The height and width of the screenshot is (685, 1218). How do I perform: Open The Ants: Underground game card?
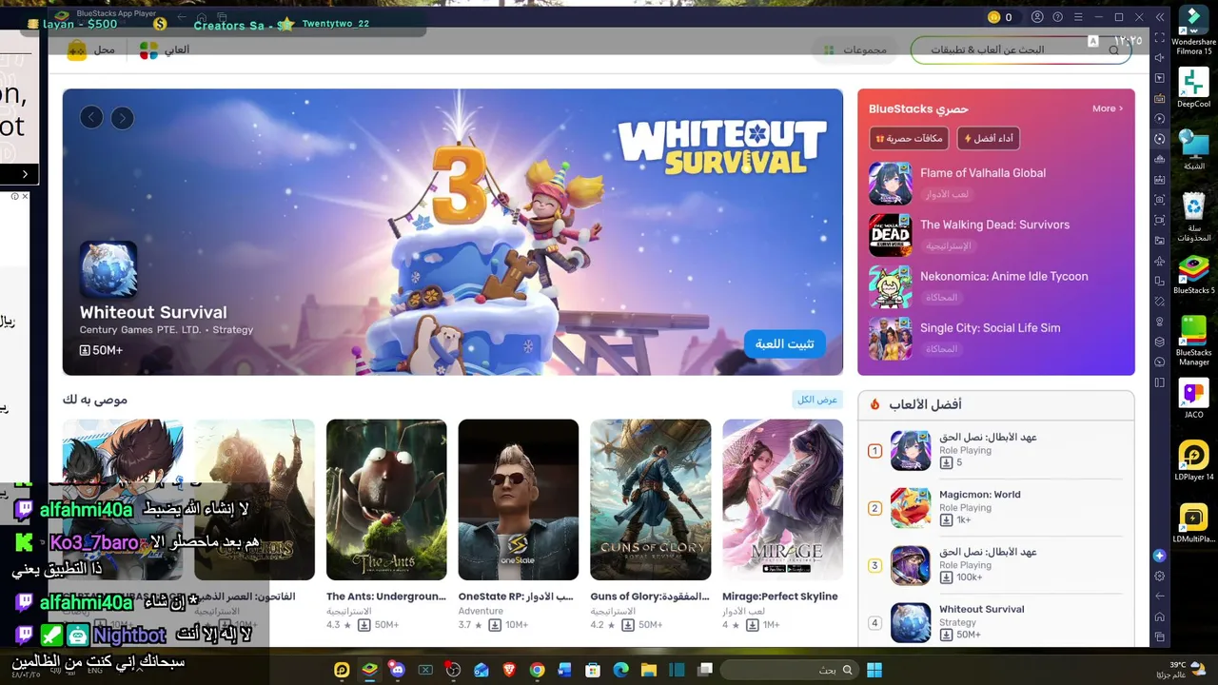(x=386, y=525)
